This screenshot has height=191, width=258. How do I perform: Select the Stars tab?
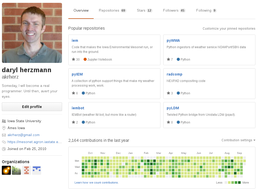[x=145, y=11]
